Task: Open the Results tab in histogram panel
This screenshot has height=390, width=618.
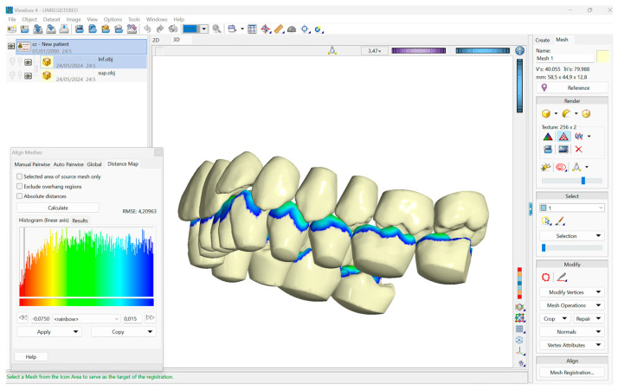Action: click(x=80, y=221)
